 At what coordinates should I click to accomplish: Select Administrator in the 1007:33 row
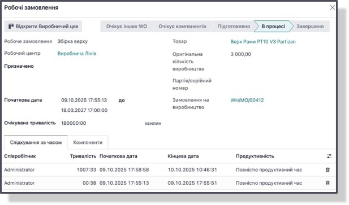click(x=19, y=170)
